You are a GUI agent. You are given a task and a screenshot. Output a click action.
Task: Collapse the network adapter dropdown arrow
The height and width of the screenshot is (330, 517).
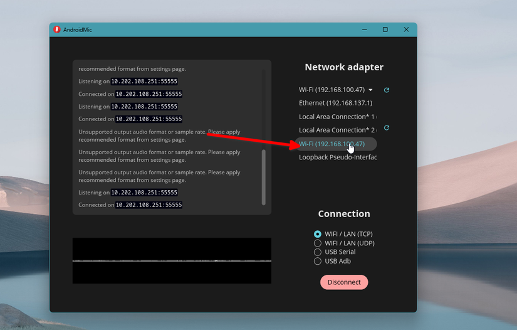(x=370, y=90)
